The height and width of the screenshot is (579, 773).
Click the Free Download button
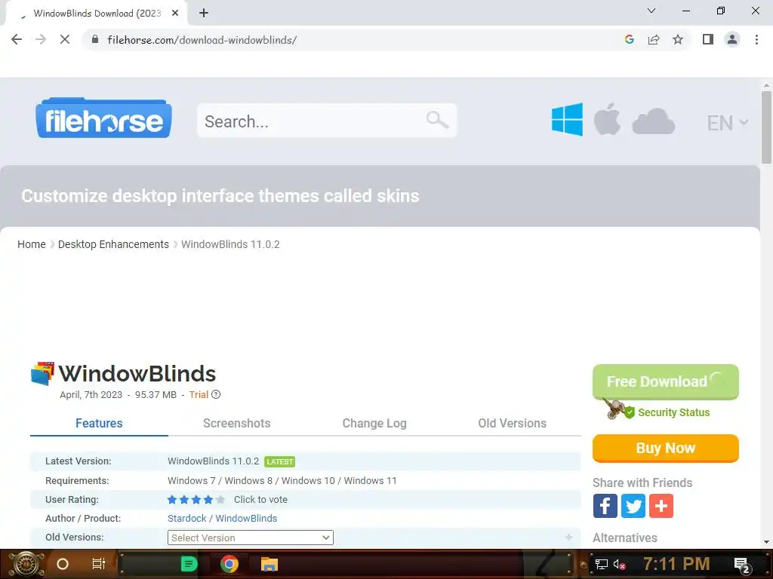point(666,381)
